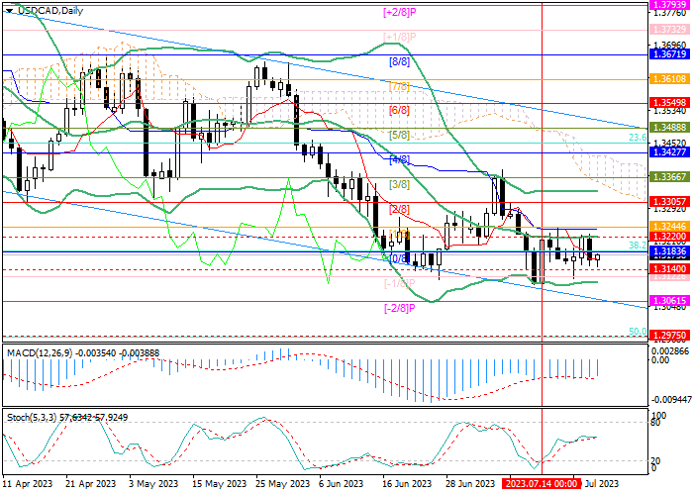Click the 6 Jun 2023 date label
The image size is (693, 495).
339,484
